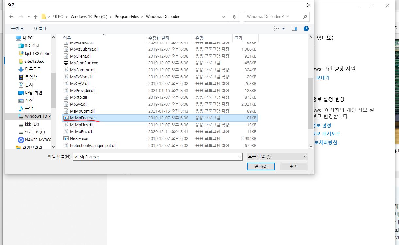Screen dimensions: 399x245
Task: Expand the chevron after Windows 10 Pro (C:)
Action: coord(111,17)
